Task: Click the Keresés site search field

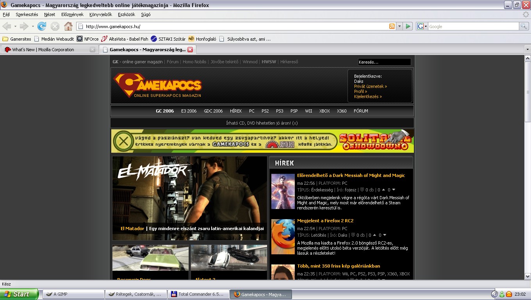Action: (384, 62)
